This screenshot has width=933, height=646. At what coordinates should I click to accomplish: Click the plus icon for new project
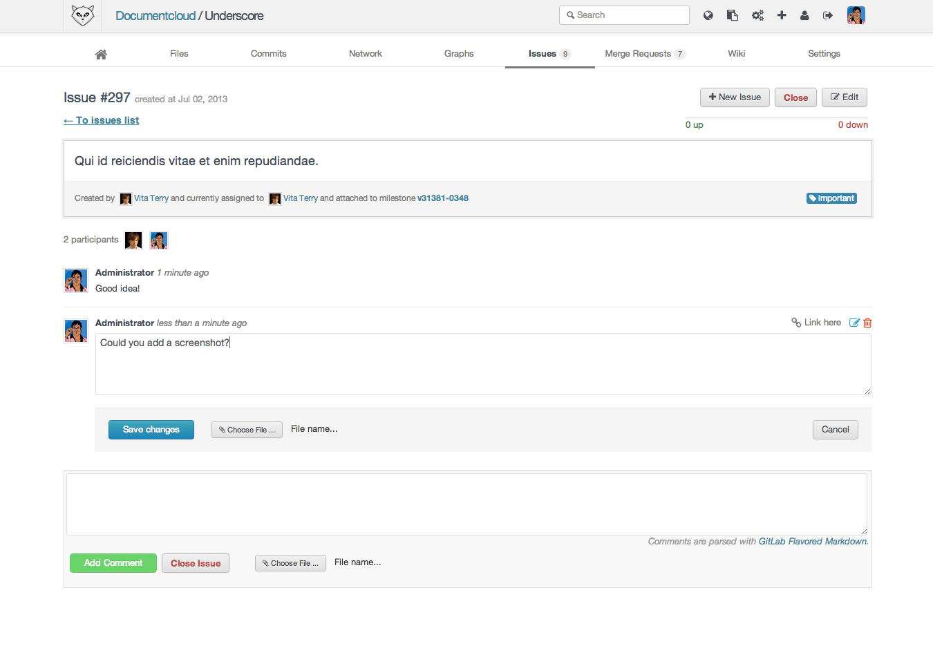click(x=782, y=15)
